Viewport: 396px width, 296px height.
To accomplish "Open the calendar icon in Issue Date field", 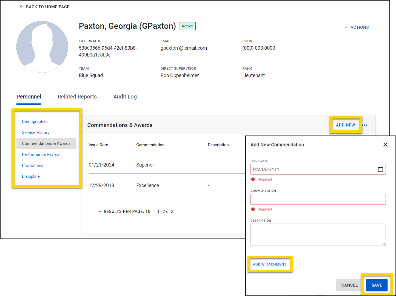I will tap(381, 169).
